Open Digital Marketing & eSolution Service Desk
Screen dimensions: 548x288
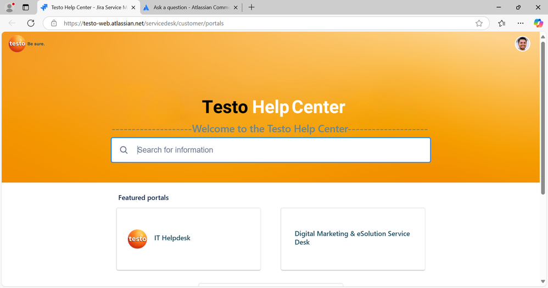(x=353, y=239)
